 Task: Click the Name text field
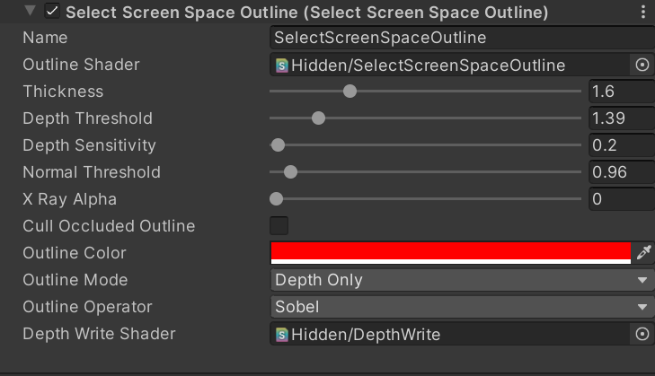click(462, 38)
